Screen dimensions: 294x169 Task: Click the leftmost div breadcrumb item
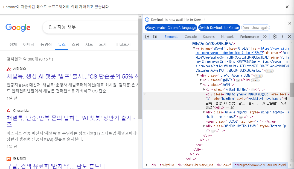pyautogui.click(x=154, y=165)
